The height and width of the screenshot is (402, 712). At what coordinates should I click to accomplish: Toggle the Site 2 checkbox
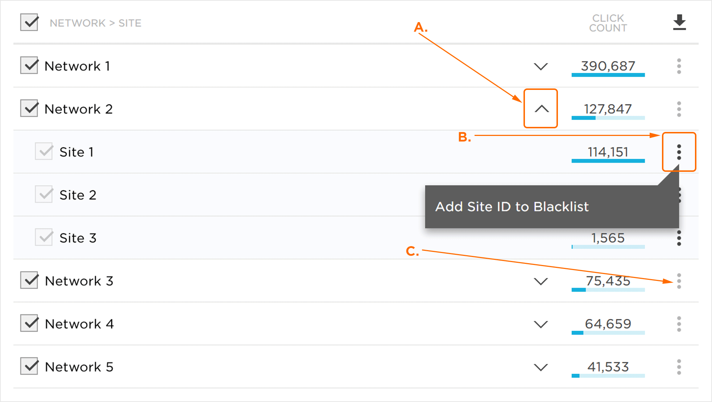click(x=44, y=195)
